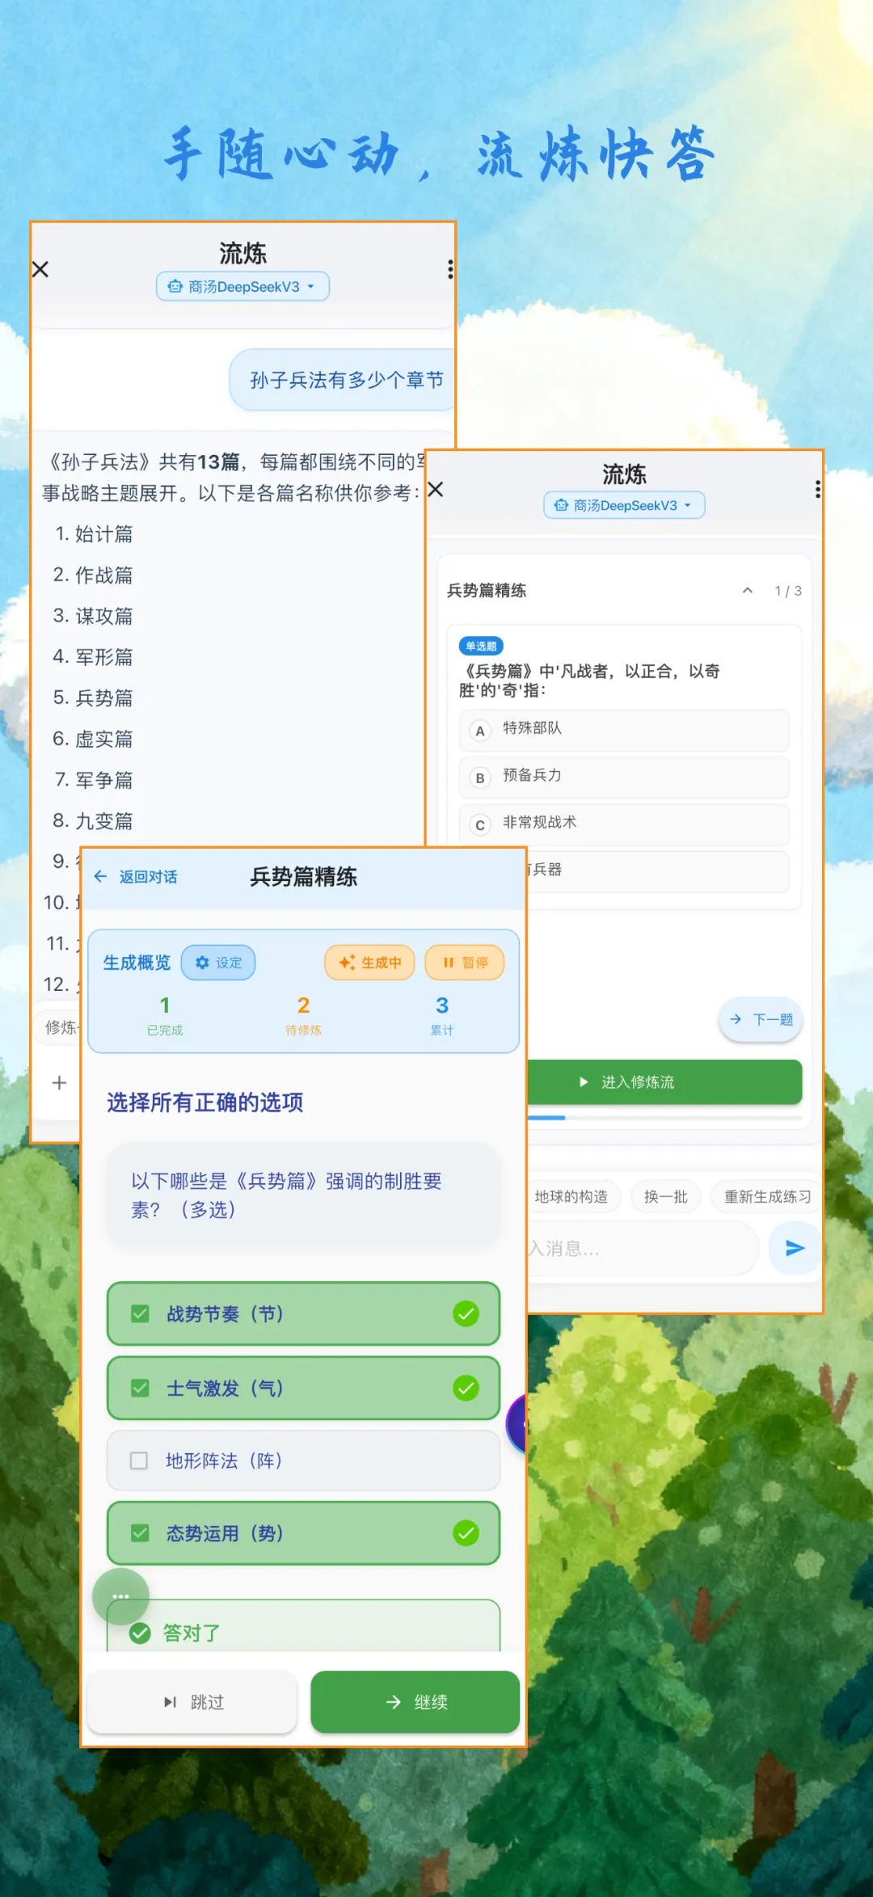Click the 答对了 result banner

[304, 1626]
